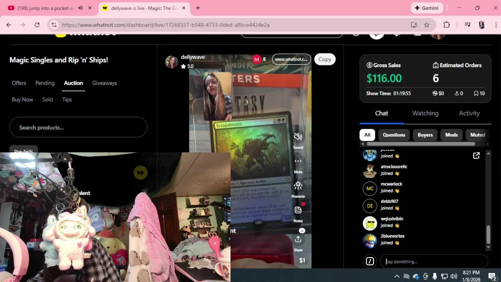
Task: Open Windows notification center
Action: pyautogui.click(x=492, y=276)
